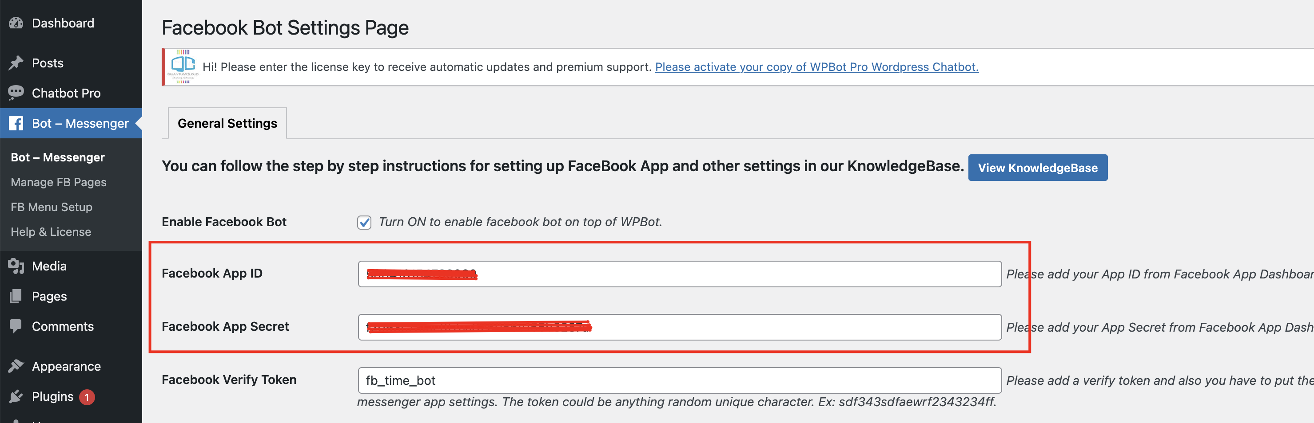The width and height of the screenshot is (1314, 423).
Task: Open Help & License submenu item
Action: 51,231
